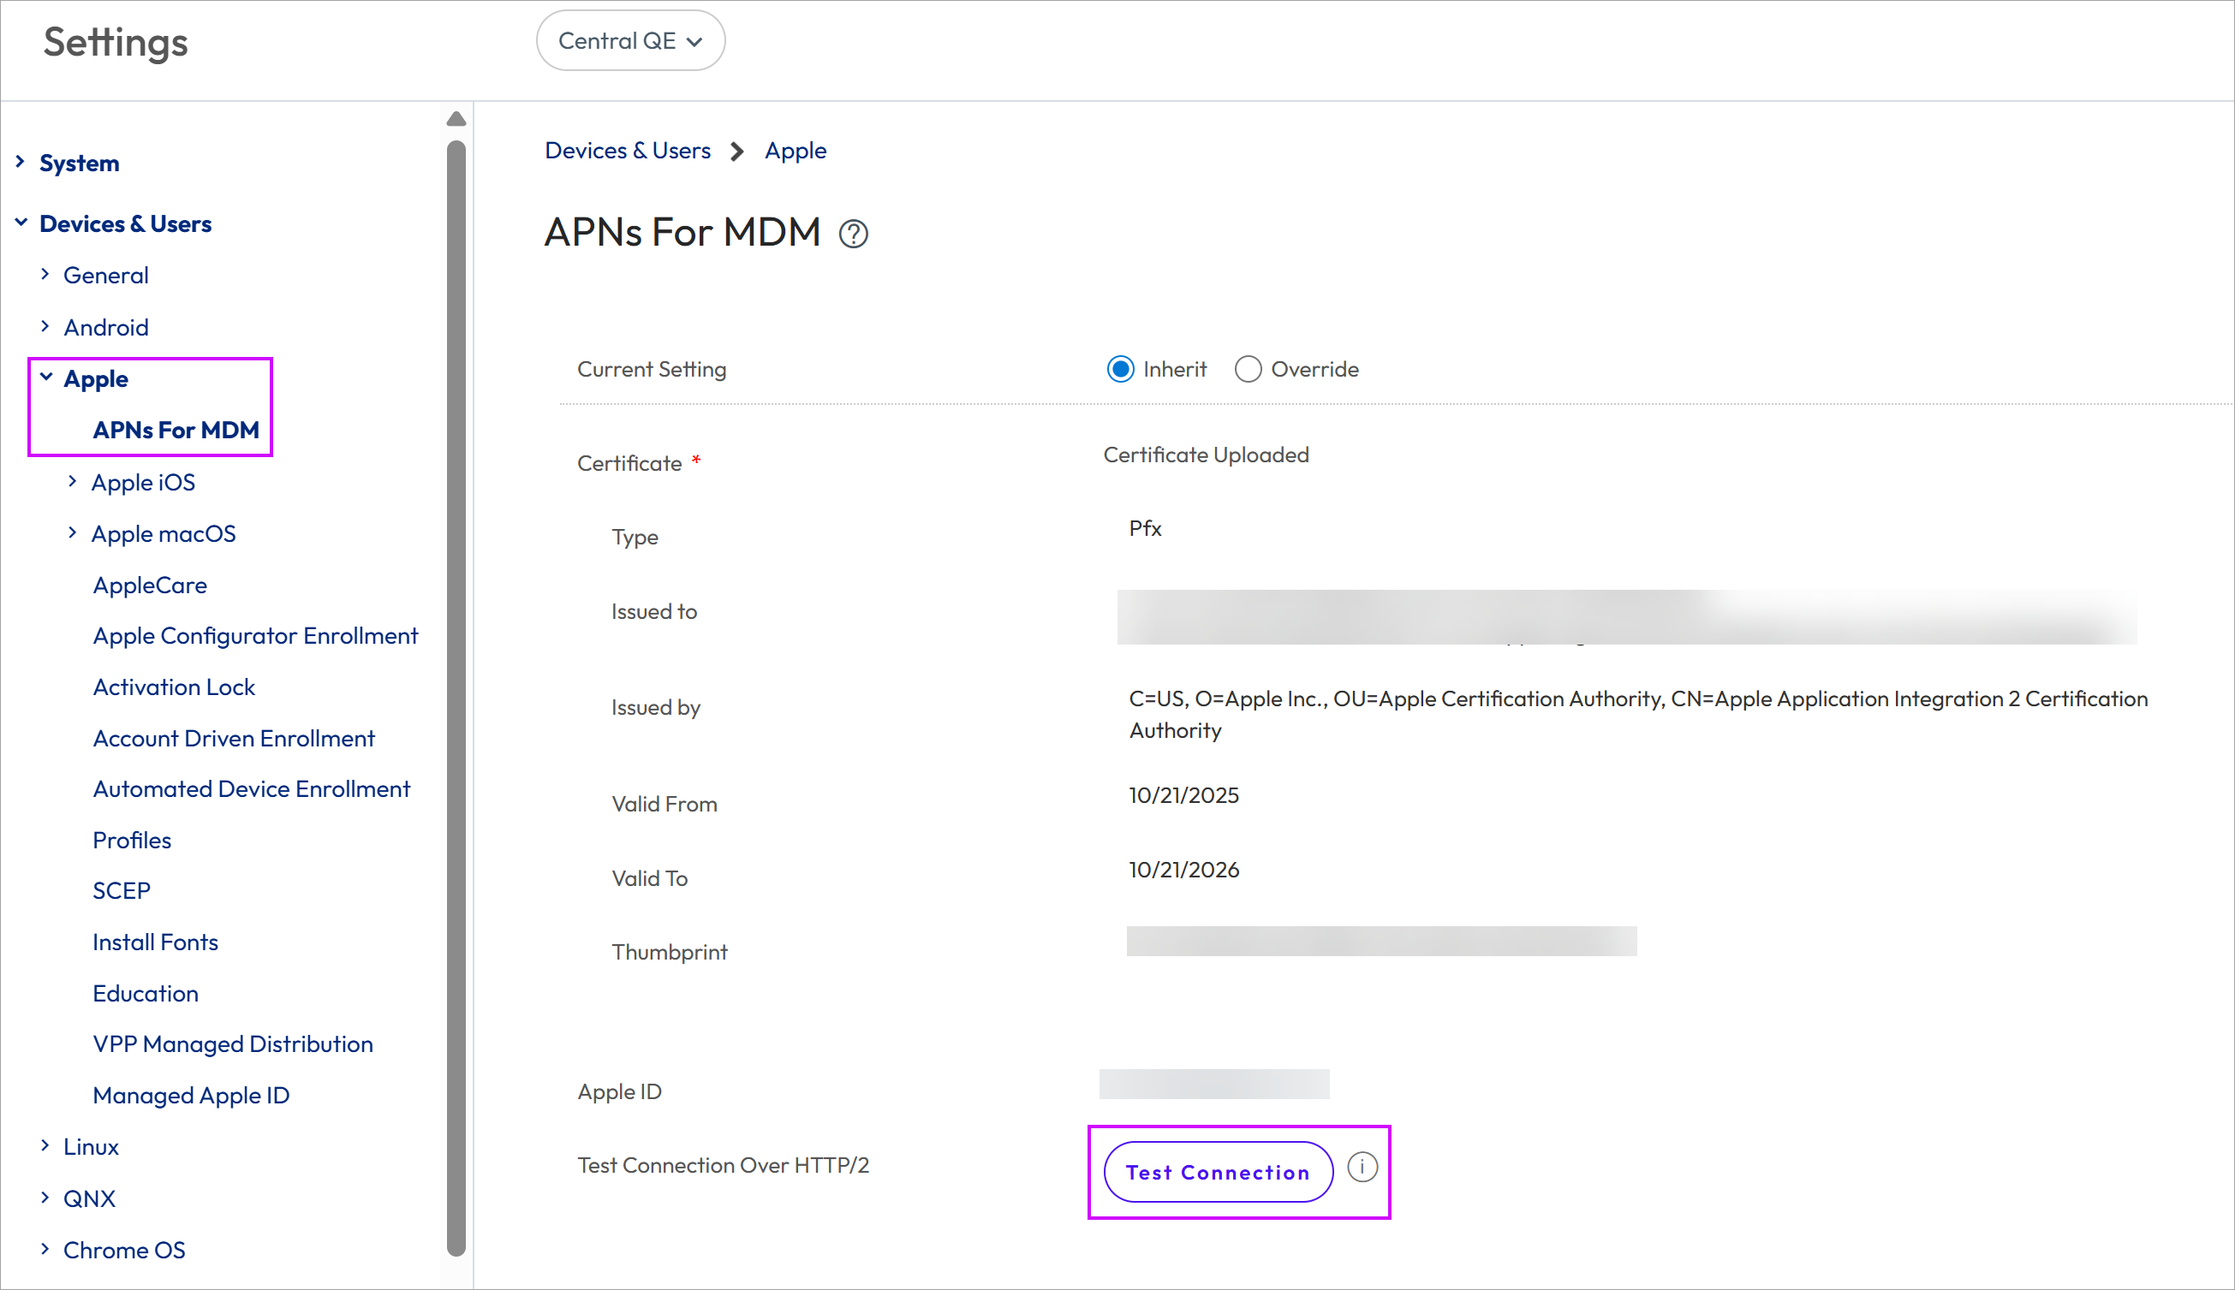The image size is (2235, 1290).
Task: Open Automated Device Enrollment
Action: coord(252,789)
